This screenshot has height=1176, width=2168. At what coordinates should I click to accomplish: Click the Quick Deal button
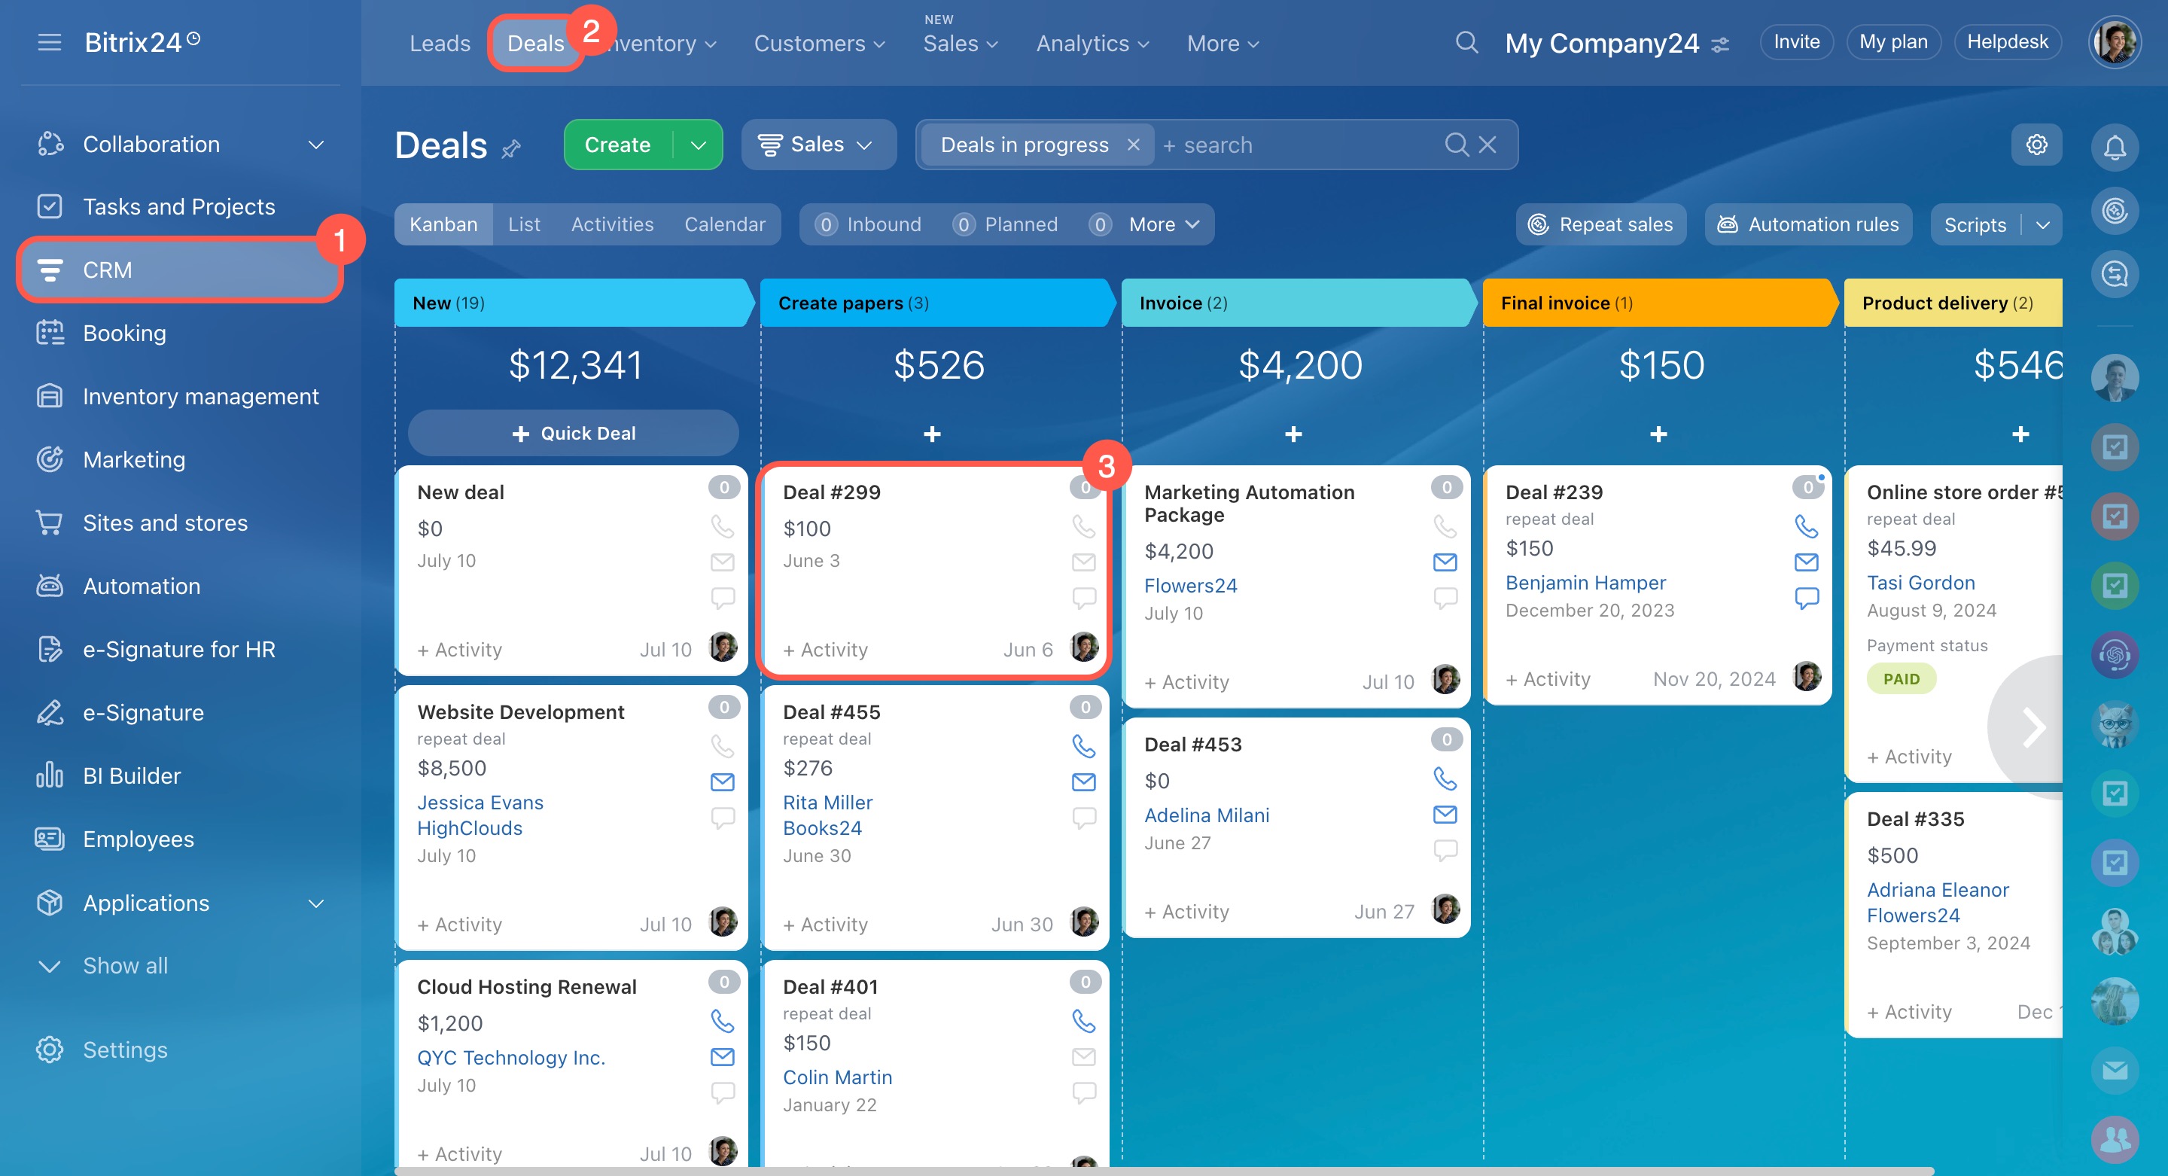point(573,434)
